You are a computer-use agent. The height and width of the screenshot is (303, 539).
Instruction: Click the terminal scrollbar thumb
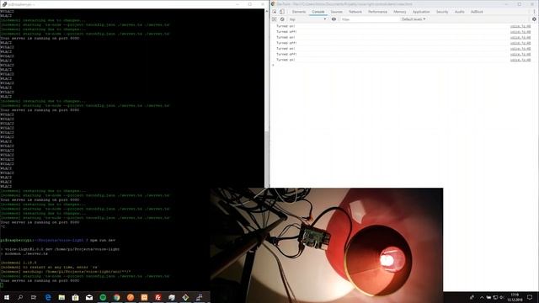[266, 160]
